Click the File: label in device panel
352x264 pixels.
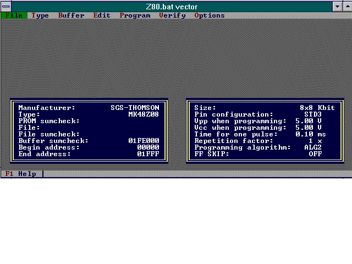click(x=29, y=128)
